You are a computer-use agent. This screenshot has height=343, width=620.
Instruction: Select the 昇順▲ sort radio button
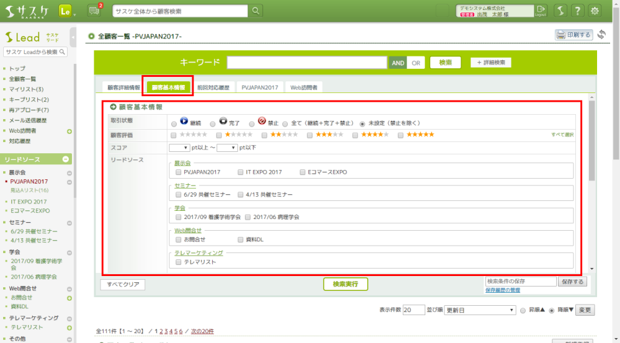[523, 311]
